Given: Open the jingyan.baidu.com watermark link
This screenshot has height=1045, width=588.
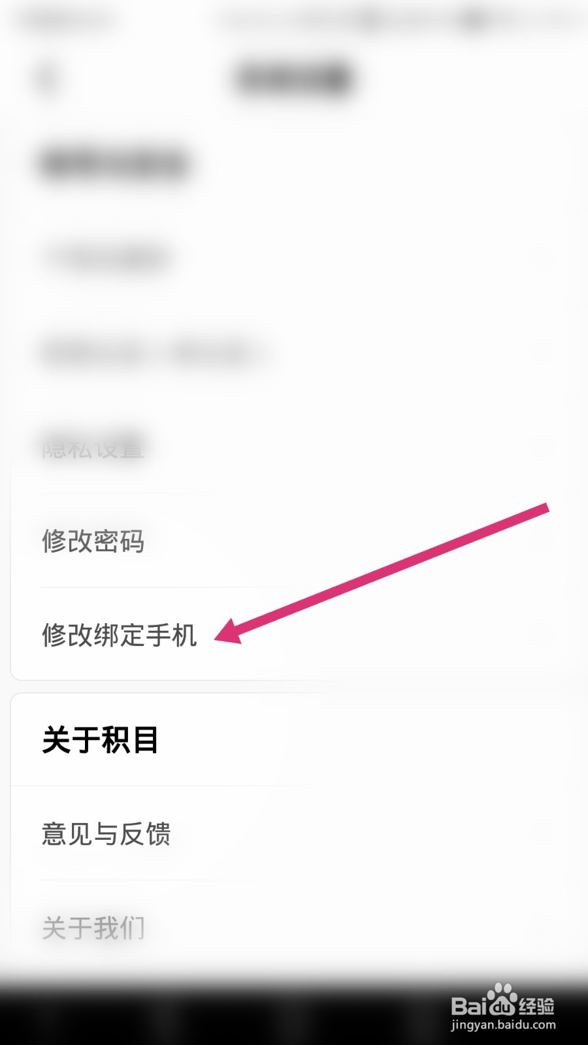Looking at the screenshot, I should 503,1025.
